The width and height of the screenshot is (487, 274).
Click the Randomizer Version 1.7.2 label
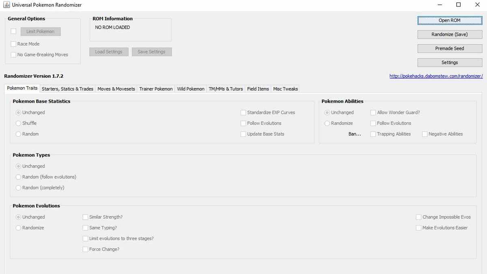(34, 76)
